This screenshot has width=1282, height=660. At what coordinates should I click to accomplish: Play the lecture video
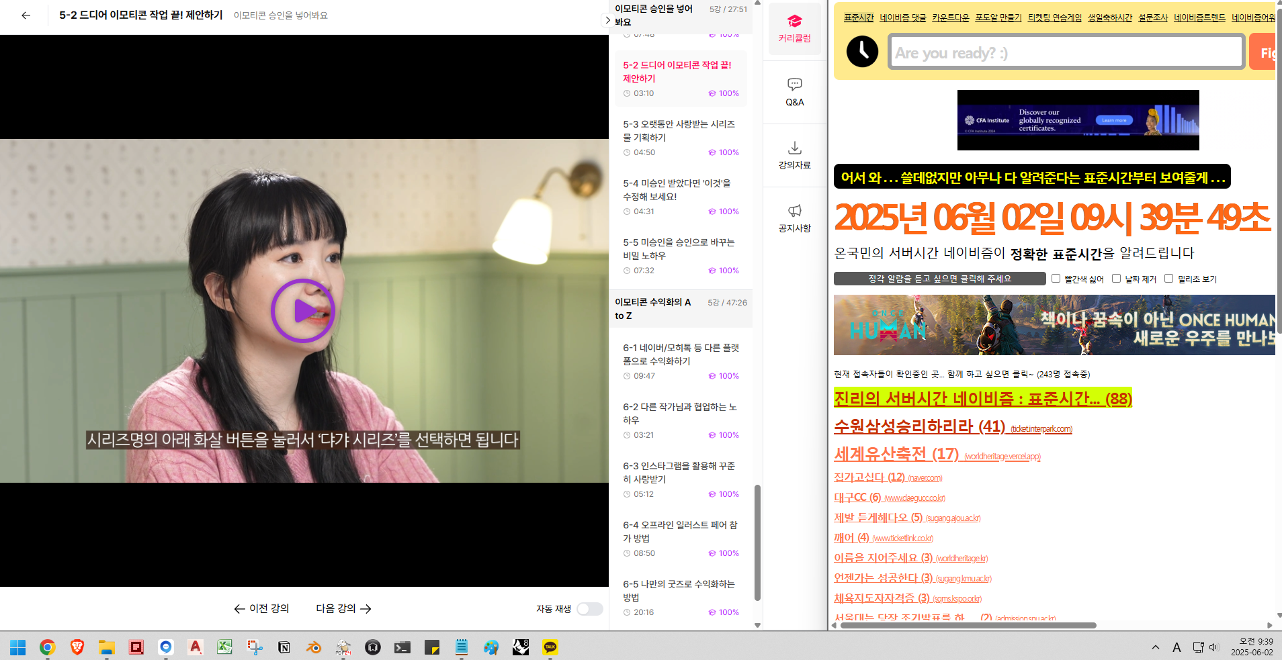tap(303, 311)
